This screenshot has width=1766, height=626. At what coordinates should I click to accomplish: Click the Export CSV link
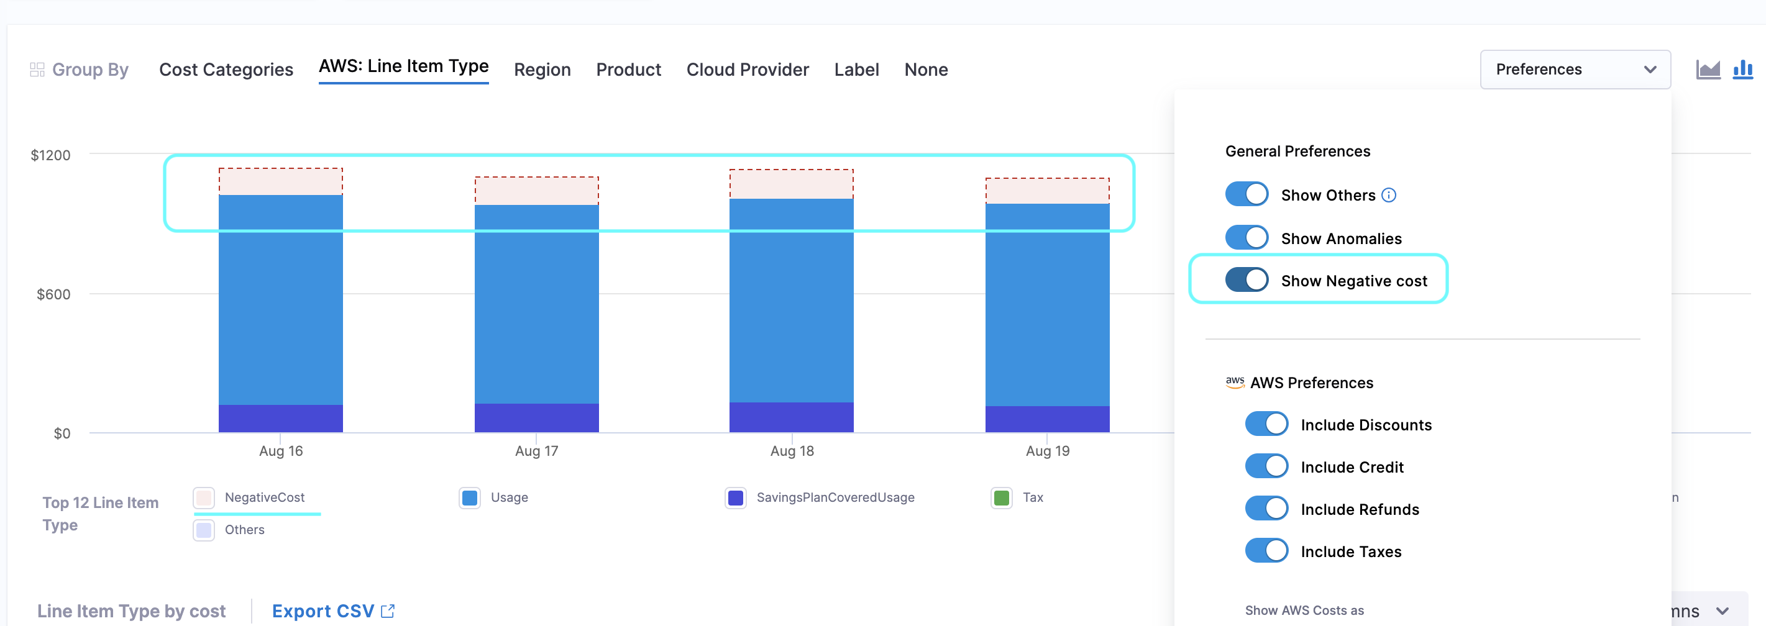(x=323, y=610)
